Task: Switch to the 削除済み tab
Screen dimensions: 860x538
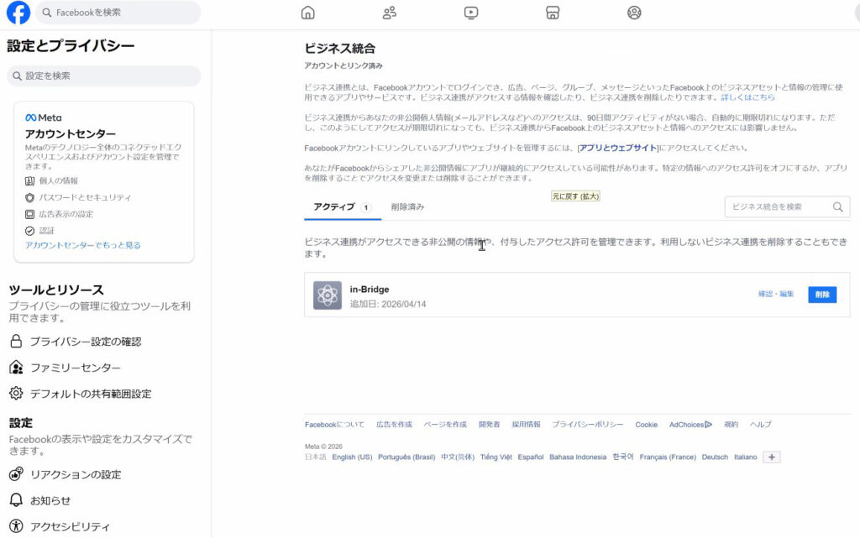Action: pos(407,206)
